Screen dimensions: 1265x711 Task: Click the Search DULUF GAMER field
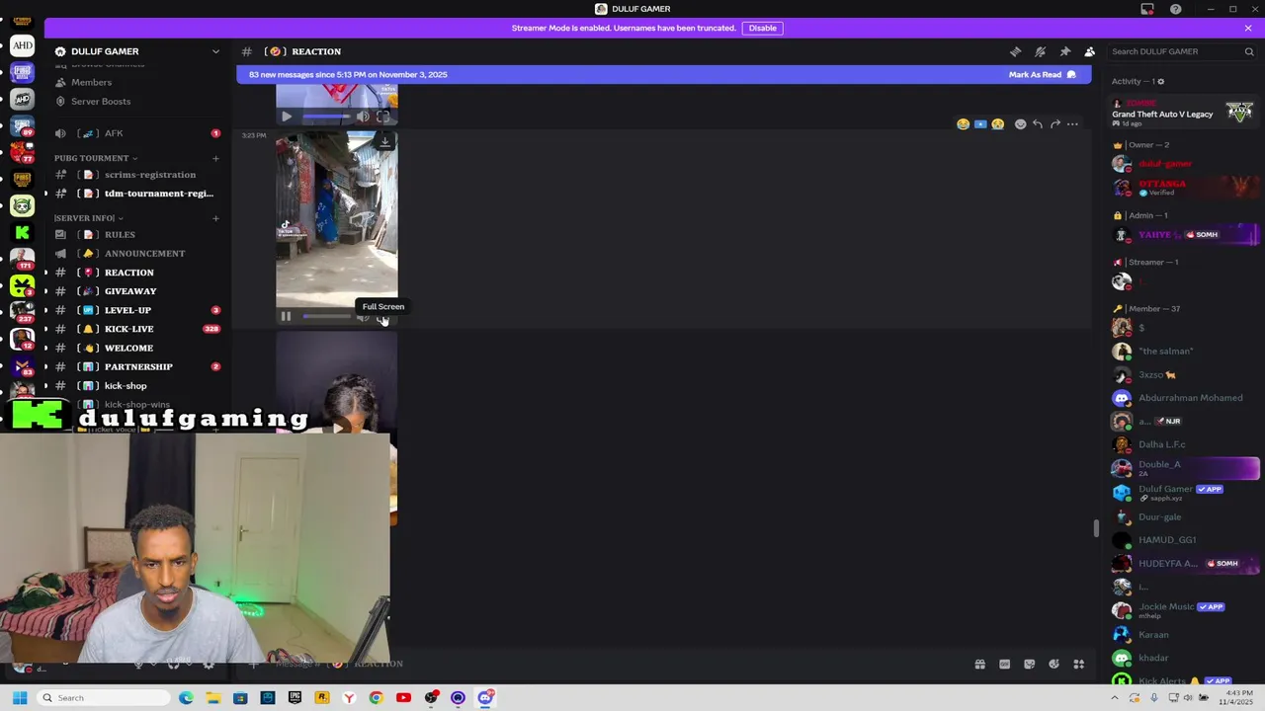pos(1182,51)
